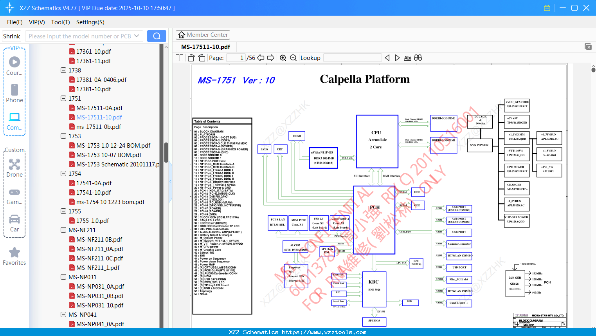This screenshot has height=336, width=596.
Task: Open the VIP(V) menu
Action: 37,22
